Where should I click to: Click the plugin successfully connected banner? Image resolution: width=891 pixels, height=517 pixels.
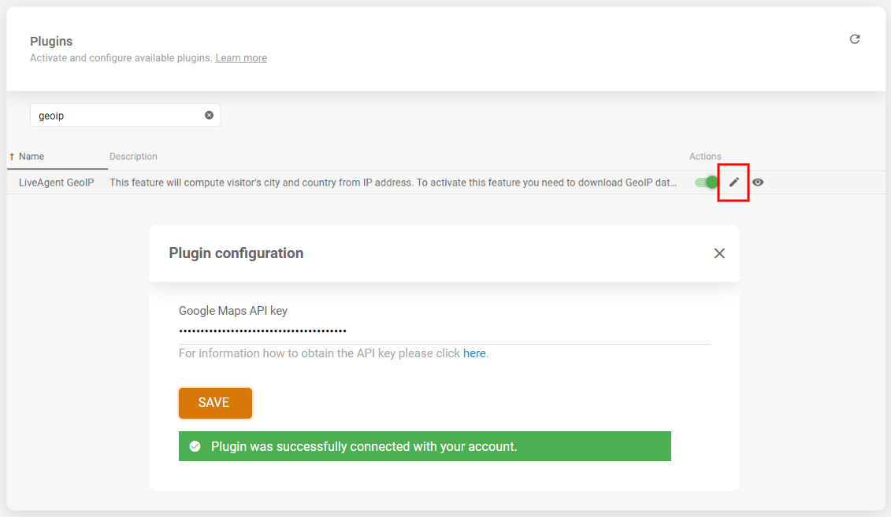click(425, 447)
